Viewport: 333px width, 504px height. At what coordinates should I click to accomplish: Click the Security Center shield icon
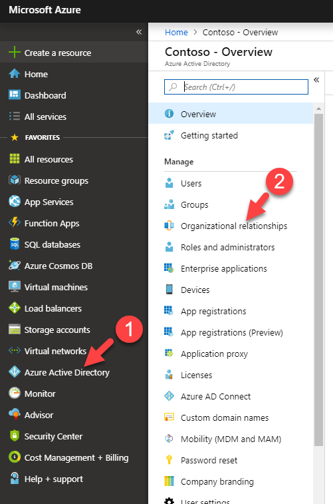[x=15, y=436]
